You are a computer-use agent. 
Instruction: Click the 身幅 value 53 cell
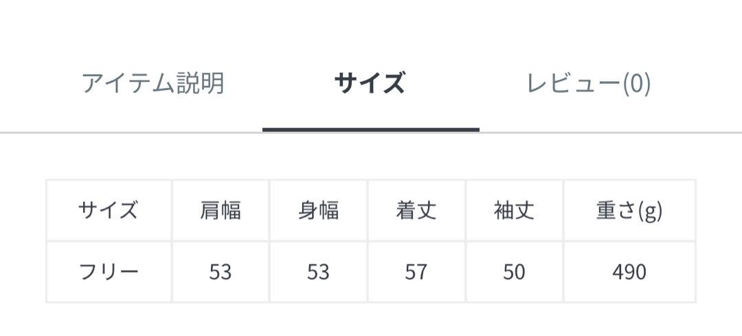pos(319,272)
